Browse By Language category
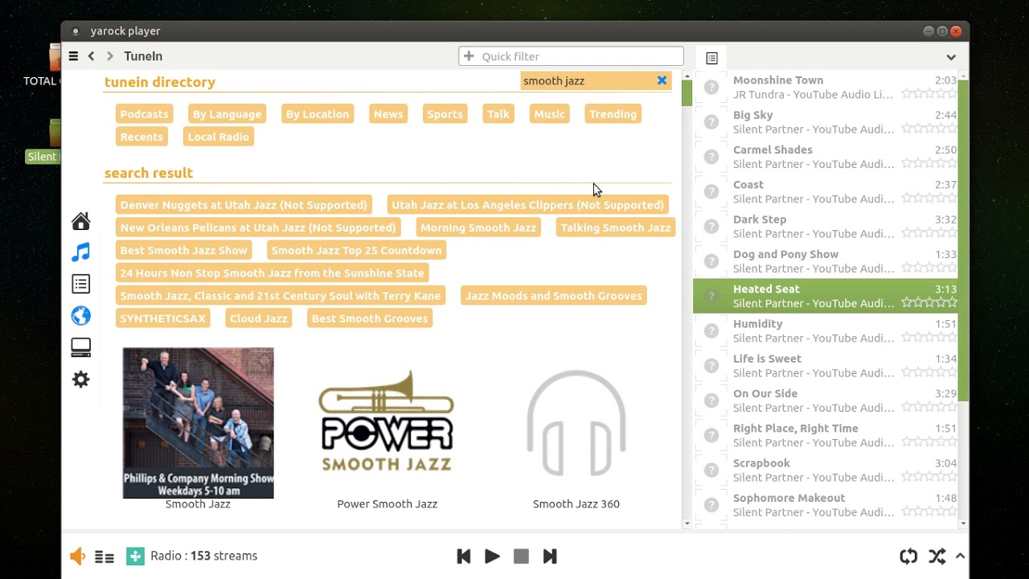Viewport: 1029px width, 579px height. point(227,114)
